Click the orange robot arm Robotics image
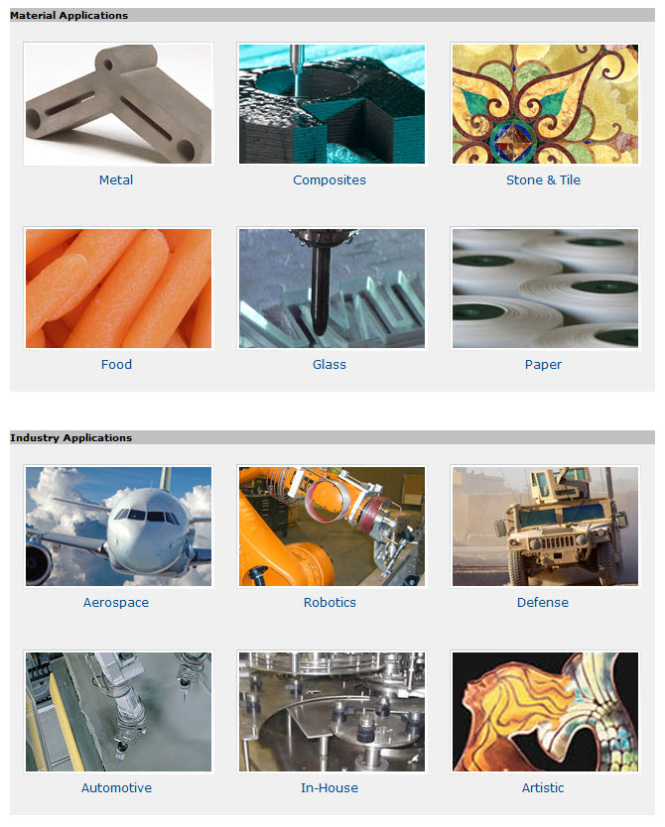The height and width of the screenshot is (827, 665). tap(332, 527)
